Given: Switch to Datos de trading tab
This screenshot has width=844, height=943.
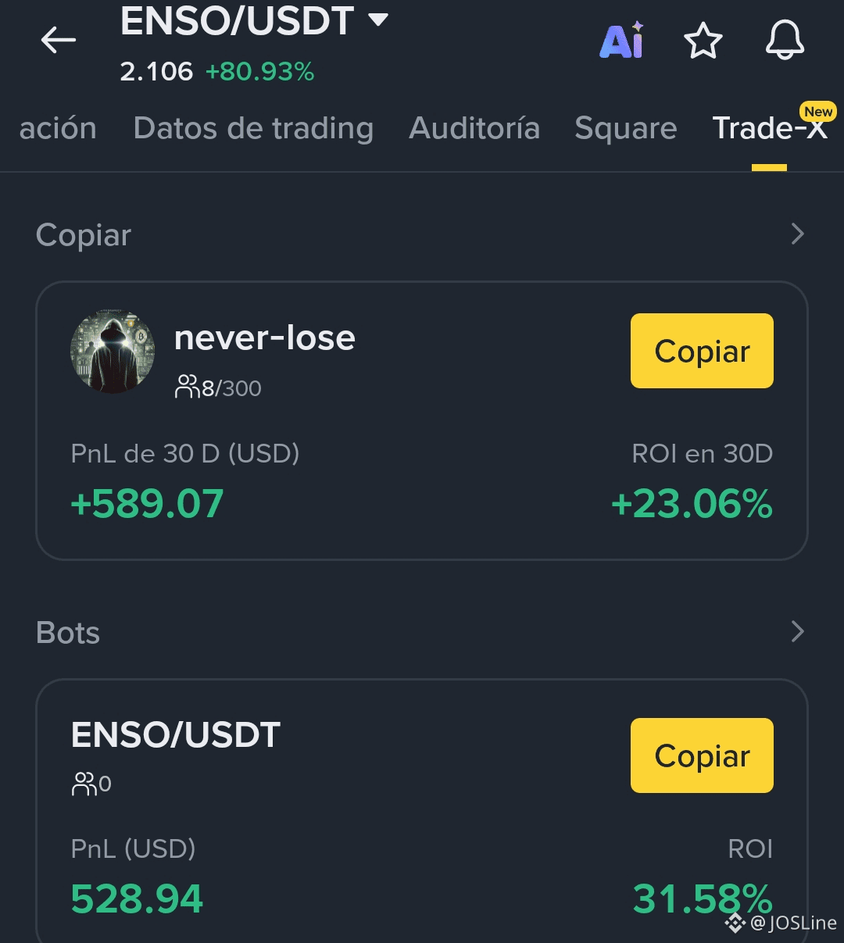Looking at the screenshot, I should coord(253,128).
